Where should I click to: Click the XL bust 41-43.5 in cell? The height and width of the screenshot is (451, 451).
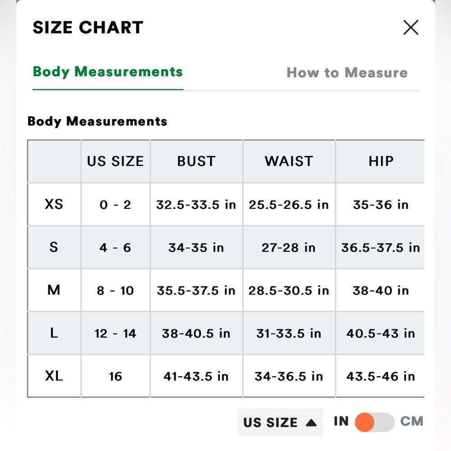point(196,376)
